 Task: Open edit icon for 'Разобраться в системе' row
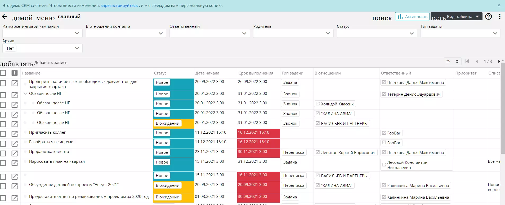(x=15, y=144)
